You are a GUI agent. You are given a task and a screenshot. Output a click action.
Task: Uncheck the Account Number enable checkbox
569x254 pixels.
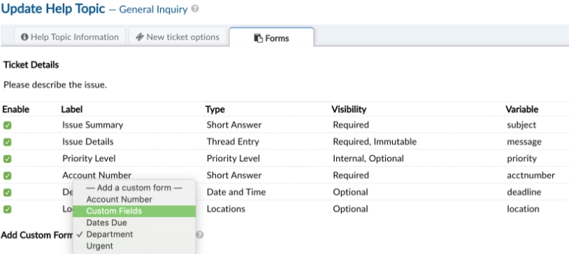click(7, 176)
